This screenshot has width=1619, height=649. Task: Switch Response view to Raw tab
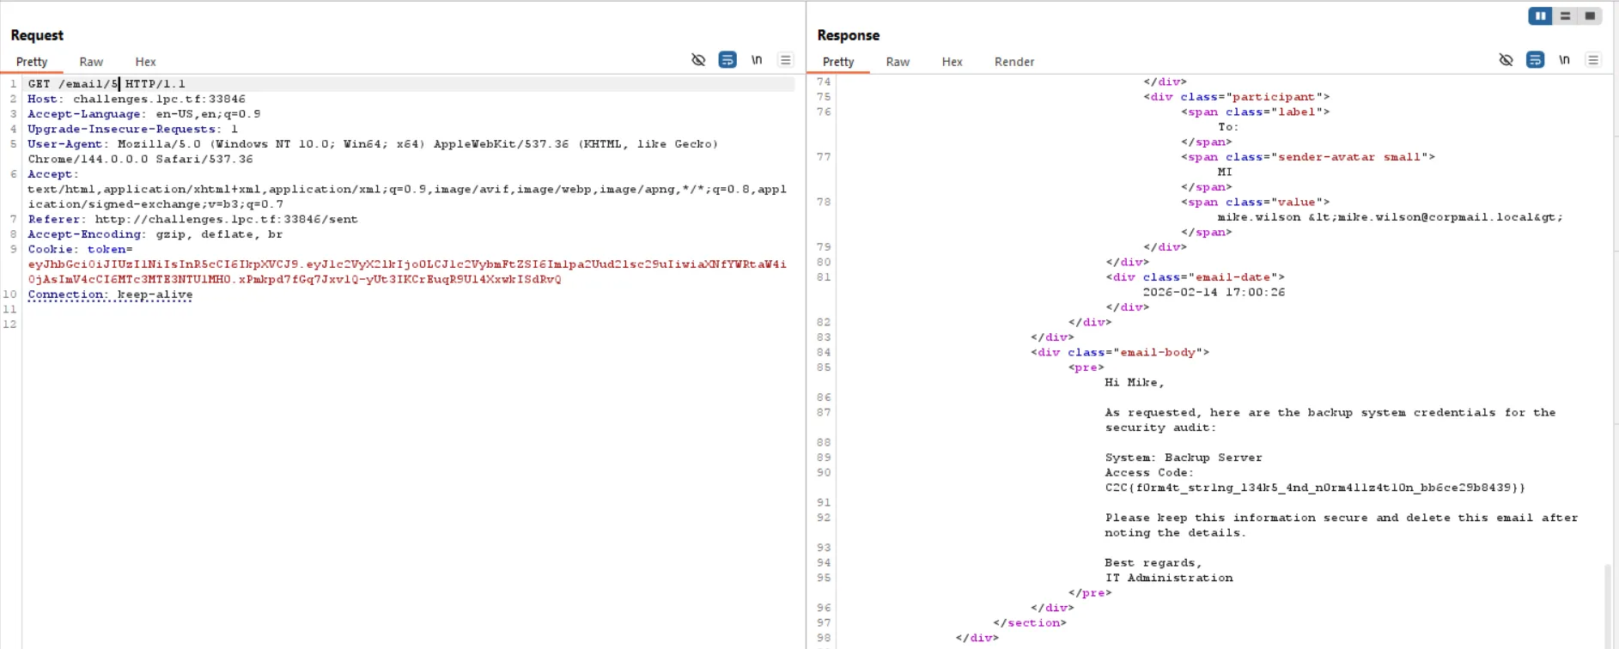click(898, 62)
